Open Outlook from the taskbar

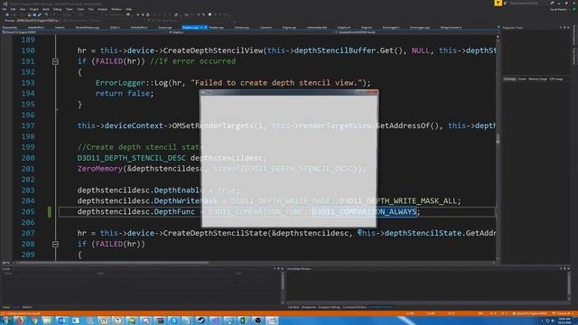[61, 320]
